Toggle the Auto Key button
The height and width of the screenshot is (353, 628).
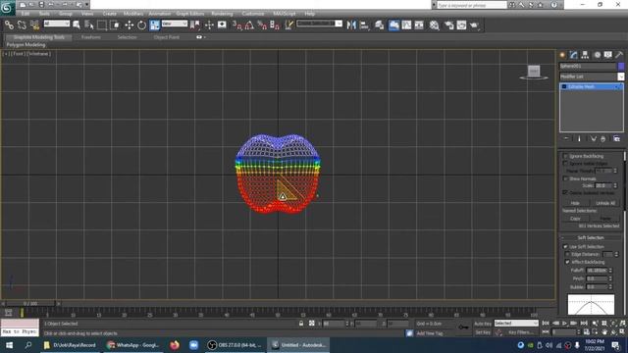pyautogui.click(x=483, y=324)
